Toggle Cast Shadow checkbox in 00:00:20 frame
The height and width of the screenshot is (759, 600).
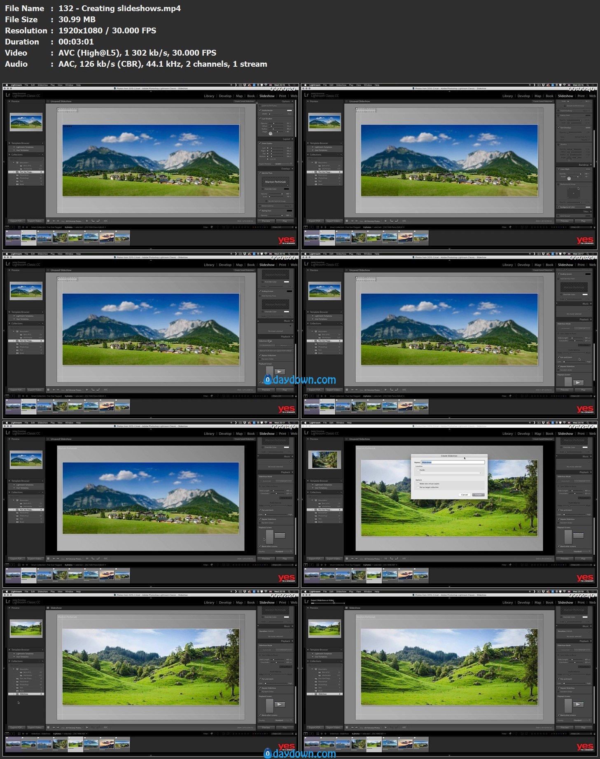(x=260, y=119)
